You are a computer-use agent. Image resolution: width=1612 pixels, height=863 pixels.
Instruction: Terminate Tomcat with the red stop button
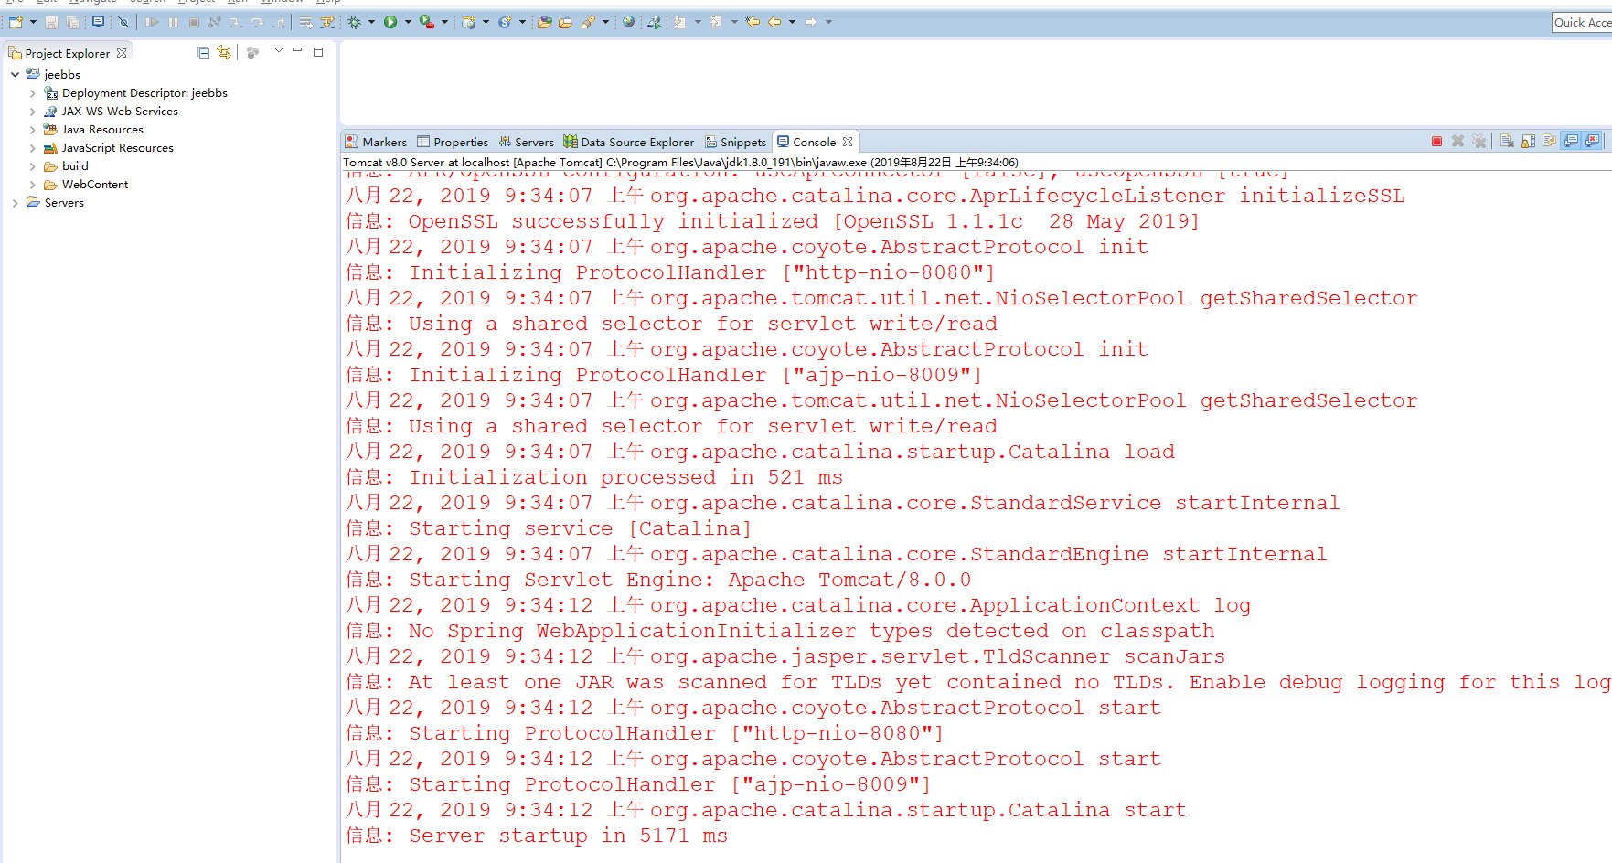(x=1436, y=141)
